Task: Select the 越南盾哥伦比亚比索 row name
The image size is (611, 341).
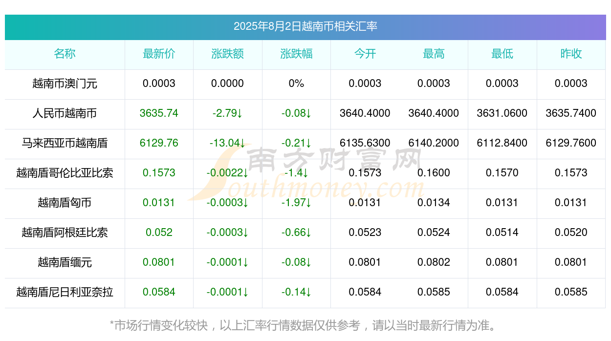Action: (x=65, y=173)
